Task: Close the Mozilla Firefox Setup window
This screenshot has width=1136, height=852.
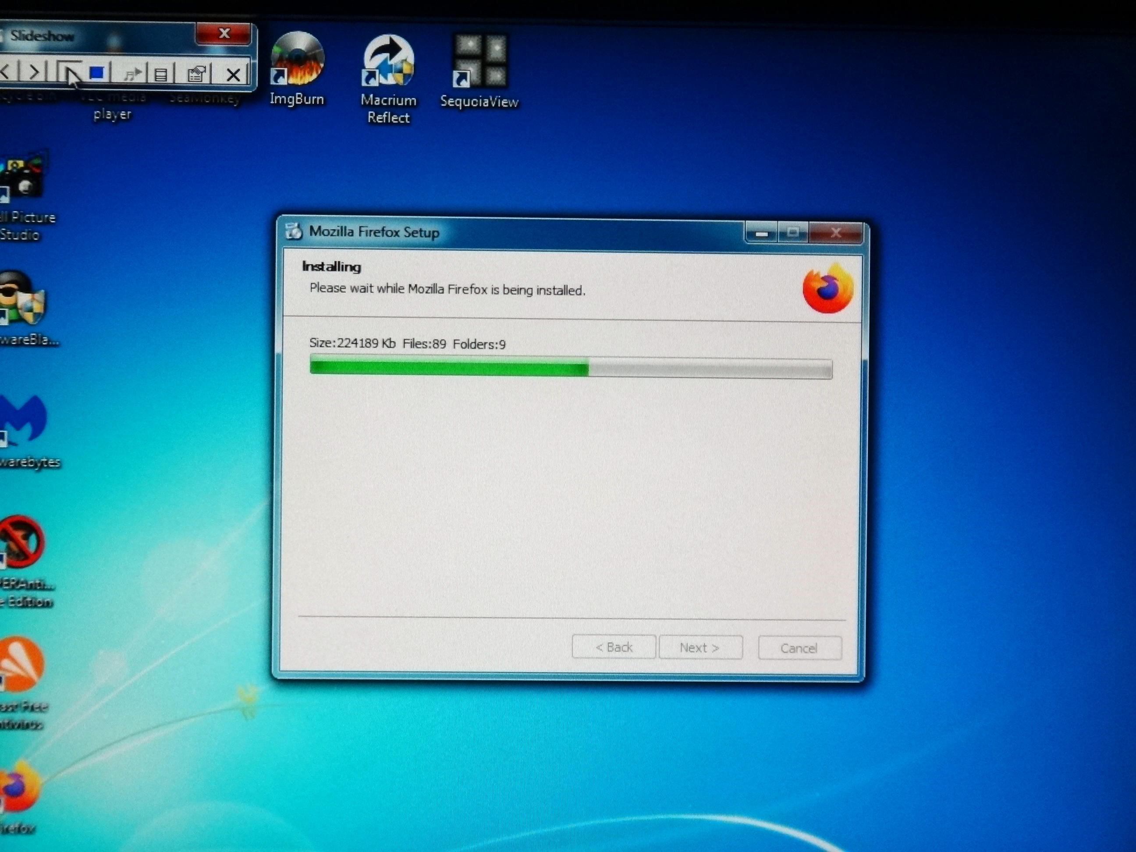Action: [836, 234]
